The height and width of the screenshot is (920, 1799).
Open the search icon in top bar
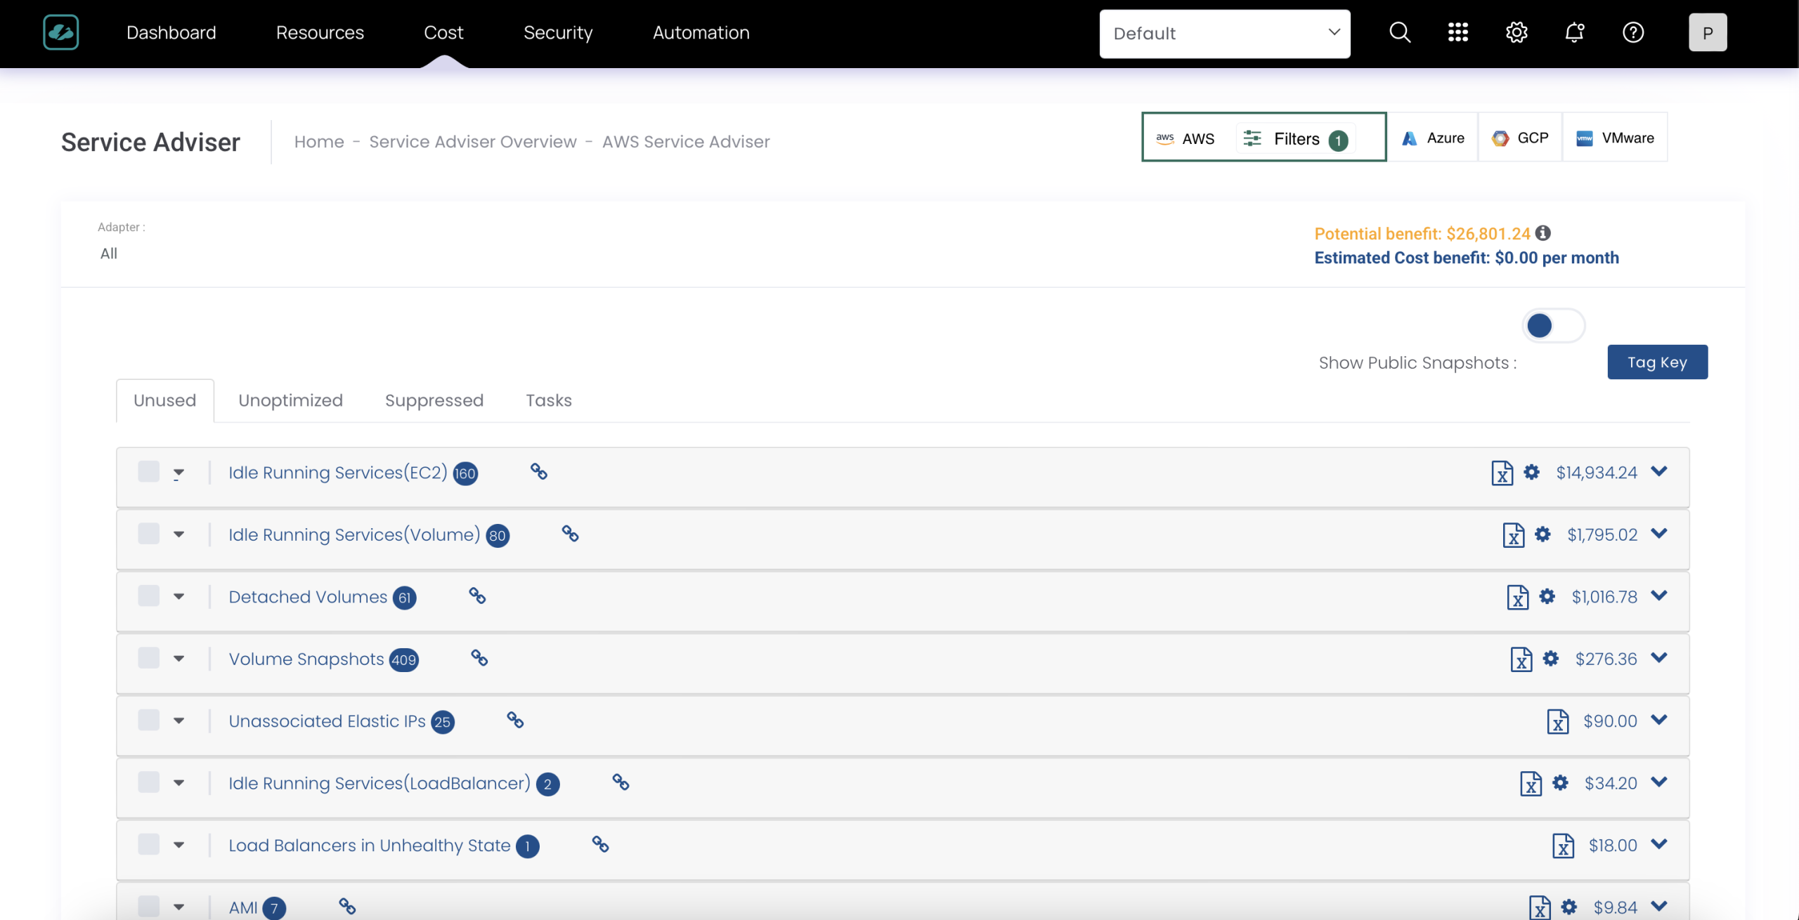(1399, 32)
